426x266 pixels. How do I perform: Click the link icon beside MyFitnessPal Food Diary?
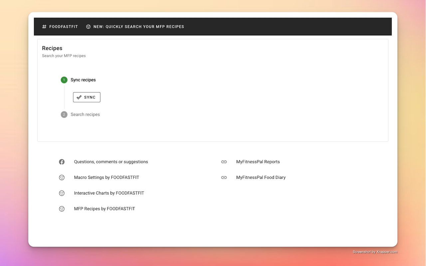224,178
